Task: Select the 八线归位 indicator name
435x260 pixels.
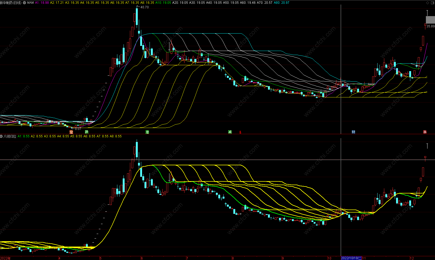Action: (x=10, y=136)
